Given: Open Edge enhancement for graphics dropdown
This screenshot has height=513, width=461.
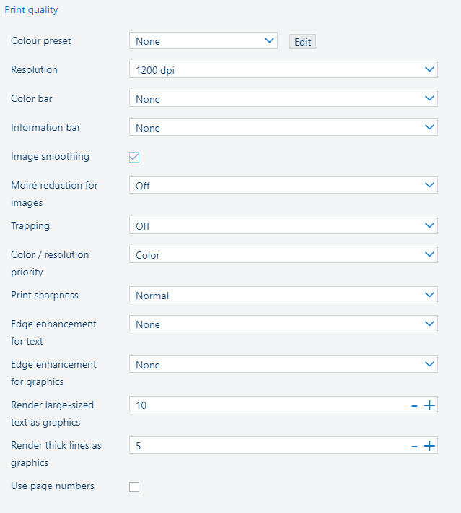Looking at the screenshot, I should (x=283, y=365).
